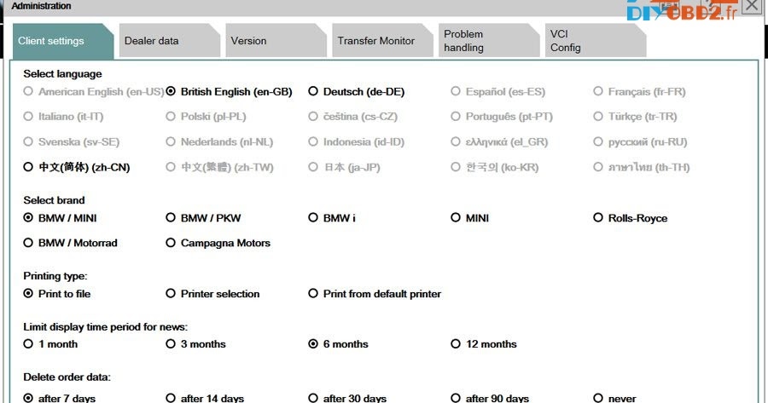
Task: Switch to the Version tab
Action: coord(276,41)
